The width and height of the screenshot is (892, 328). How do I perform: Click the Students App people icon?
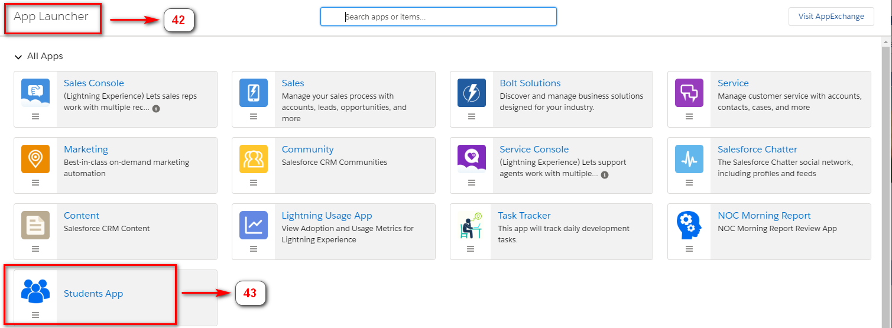tap(35, 291)
